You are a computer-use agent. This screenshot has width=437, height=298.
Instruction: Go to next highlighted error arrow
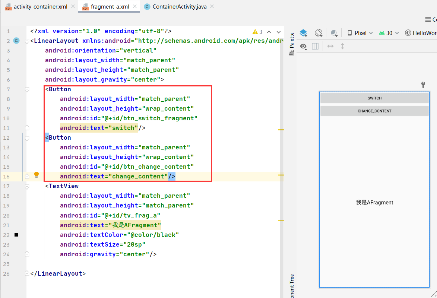(278, 32)
